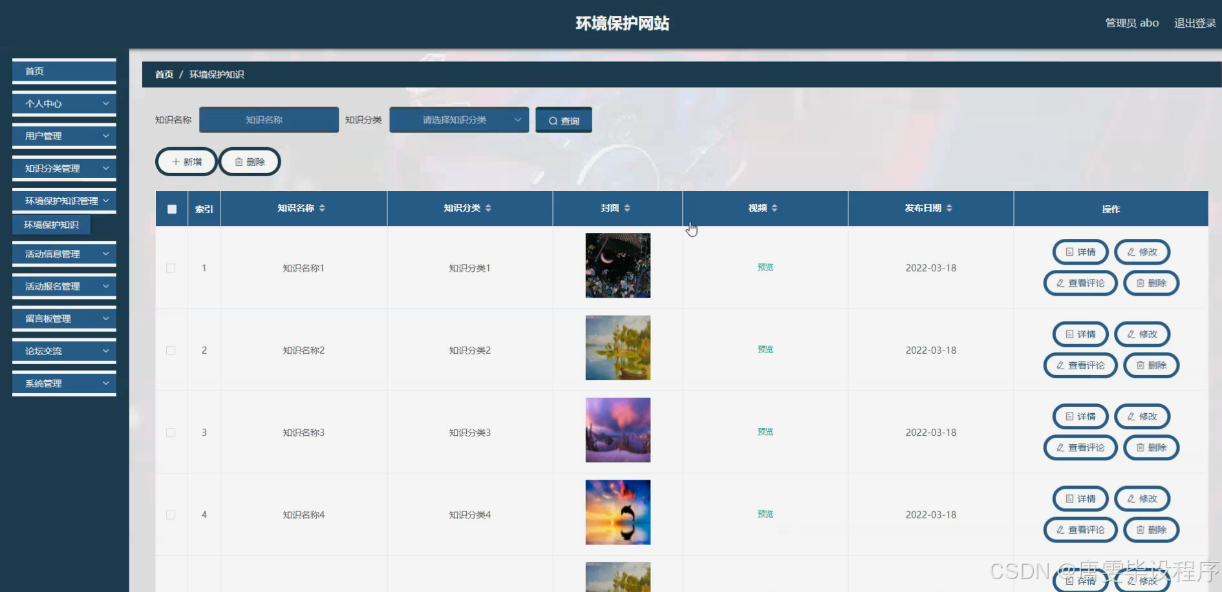Expand the 知识分类管理 sidebar menu
Image resolution: width=1222 pixels, height=592 pixels.
64,168
